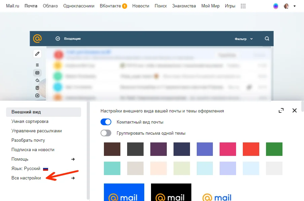Image resolution: width=304 pixels, height=201 pixels.
Task: Open Новости in top navigation
Action: tap(141, 6)
